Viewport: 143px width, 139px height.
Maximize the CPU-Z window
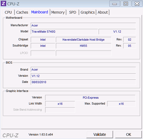(126, 4)
